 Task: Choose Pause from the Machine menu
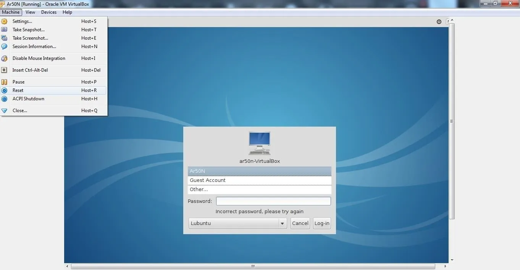click(53, 82)
